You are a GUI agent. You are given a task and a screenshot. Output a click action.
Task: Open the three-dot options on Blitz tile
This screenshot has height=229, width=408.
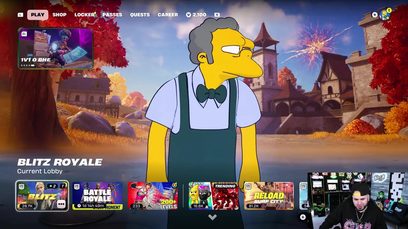[x=61, y=204]
